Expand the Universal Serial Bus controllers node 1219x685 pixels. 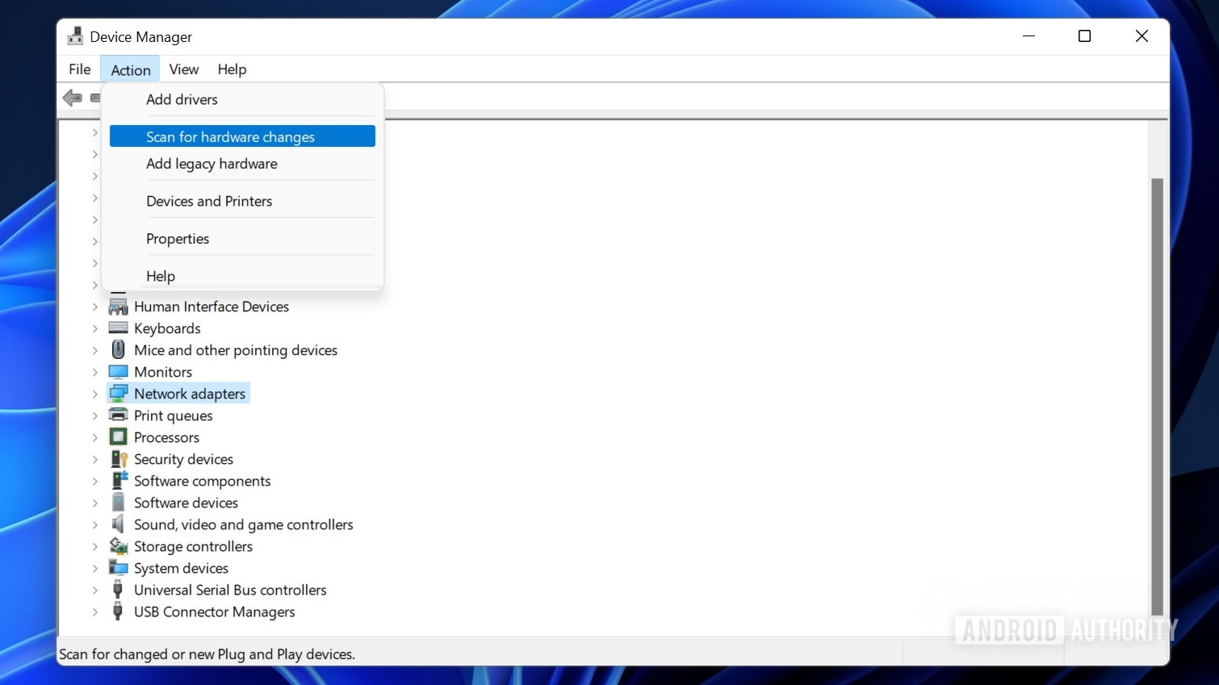94,590
